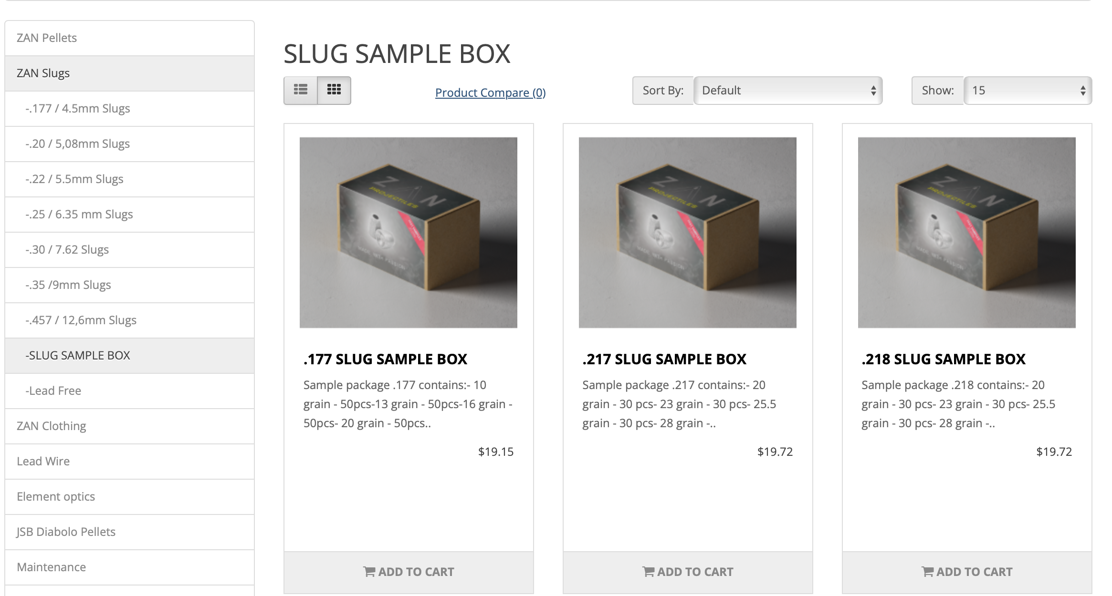Open the ZAN Pellets category
This screenshot has height=596, width=1112.
click(129, 38)
